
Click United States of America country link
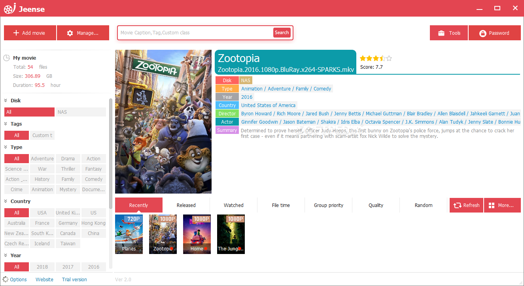[x=268, y=105]
